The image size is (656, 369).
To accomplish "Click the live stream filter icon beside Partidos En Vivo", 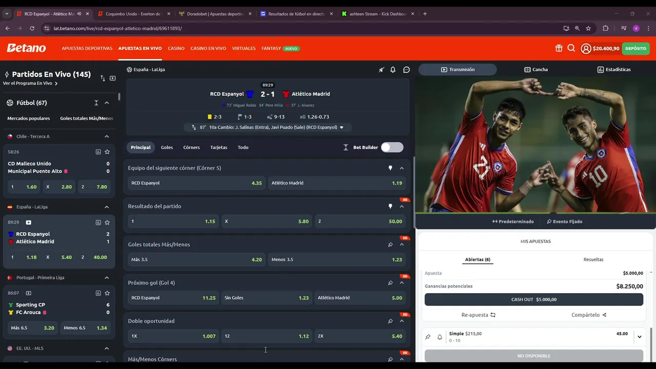I will (x=113, y=78).
